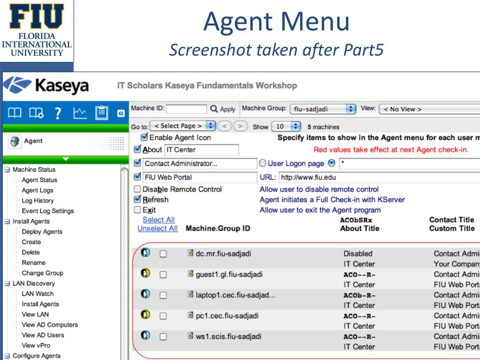Check the dc.mr.fiu-sadjadi row checkbox
The height and width of the screenshot is (360, 480).
pos(163,254)
